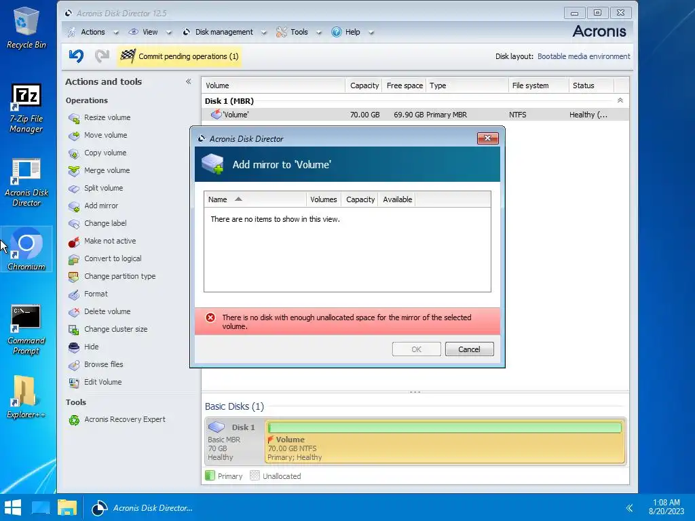Click the Status column header
Image resolution: width=695 pixels, height=521 pixels.
pos(591,85)
